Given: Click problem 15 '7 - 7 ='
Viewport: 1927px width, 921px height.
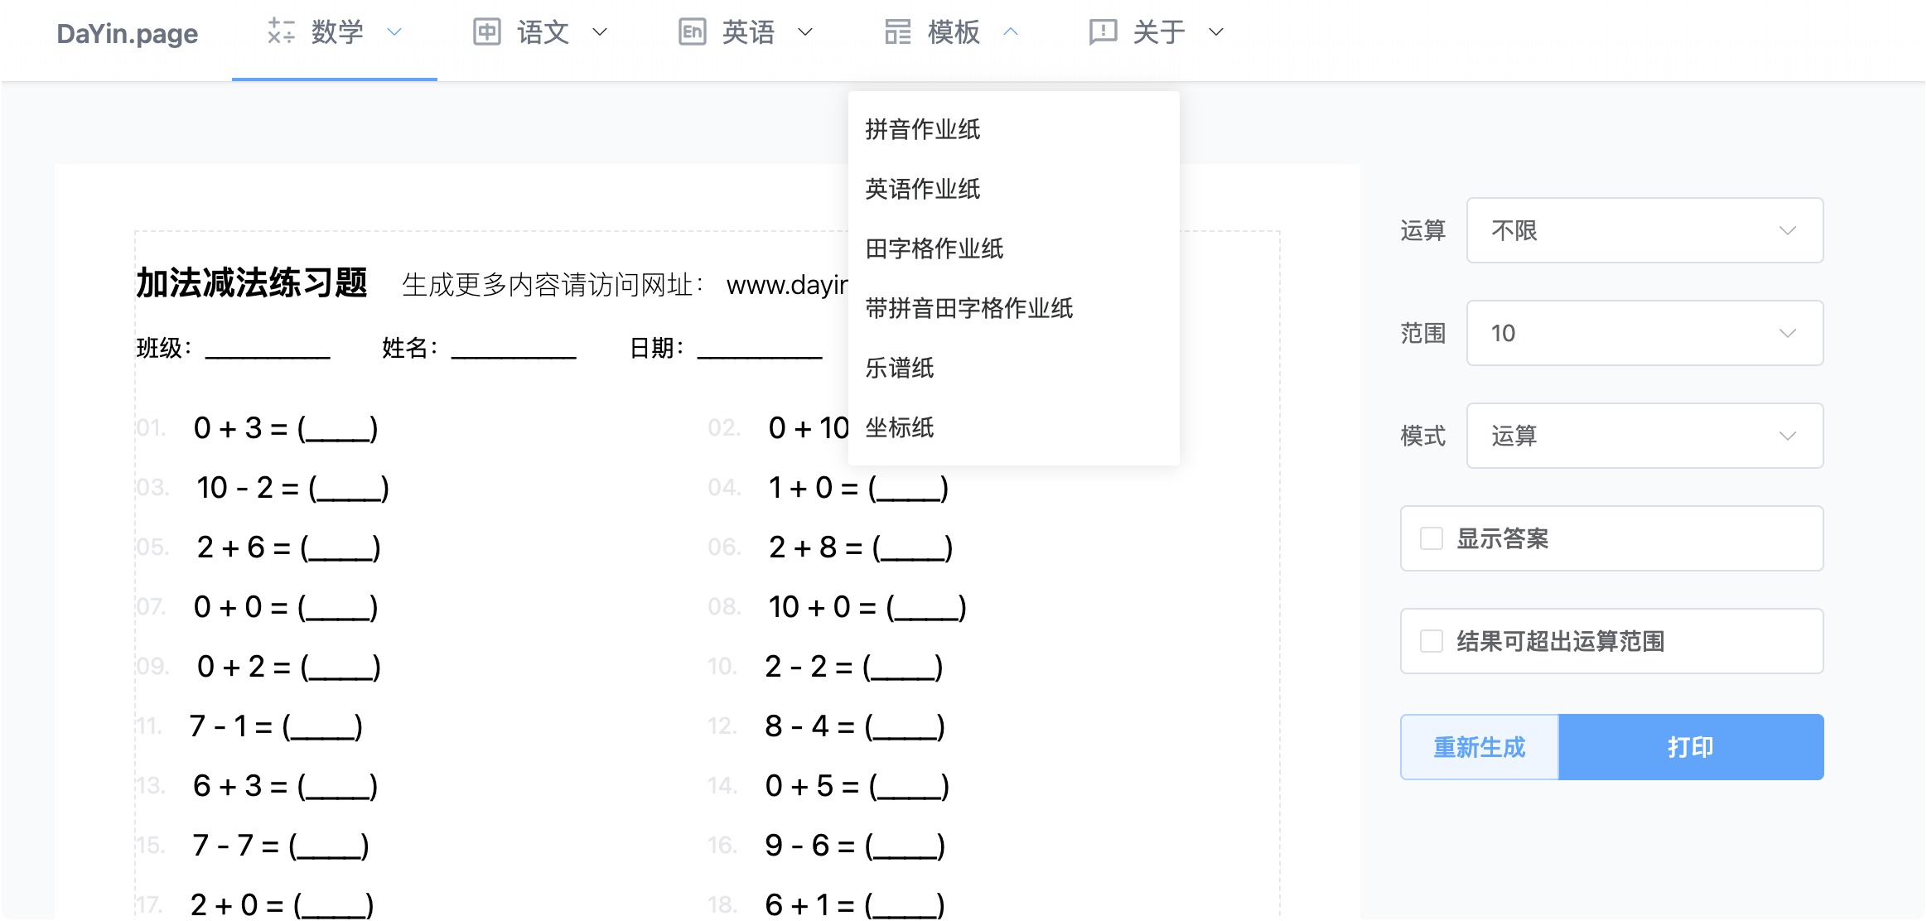Looking at the screenshot, I should tap(280, 846).
